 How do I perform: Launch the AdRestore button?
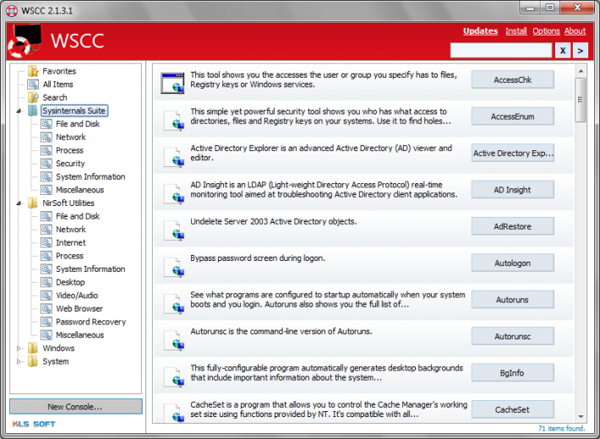pos(512,226)
